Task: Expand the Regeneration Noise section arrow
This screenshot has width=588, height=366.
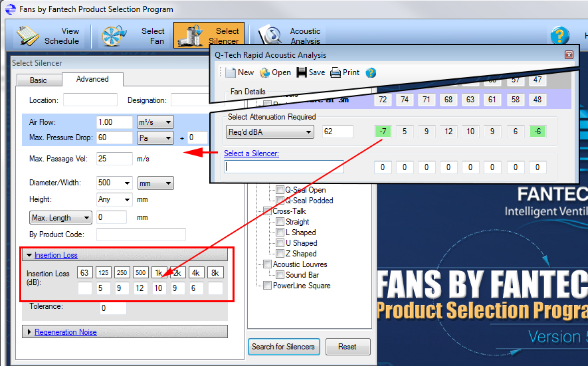Action: click(29, 332)
